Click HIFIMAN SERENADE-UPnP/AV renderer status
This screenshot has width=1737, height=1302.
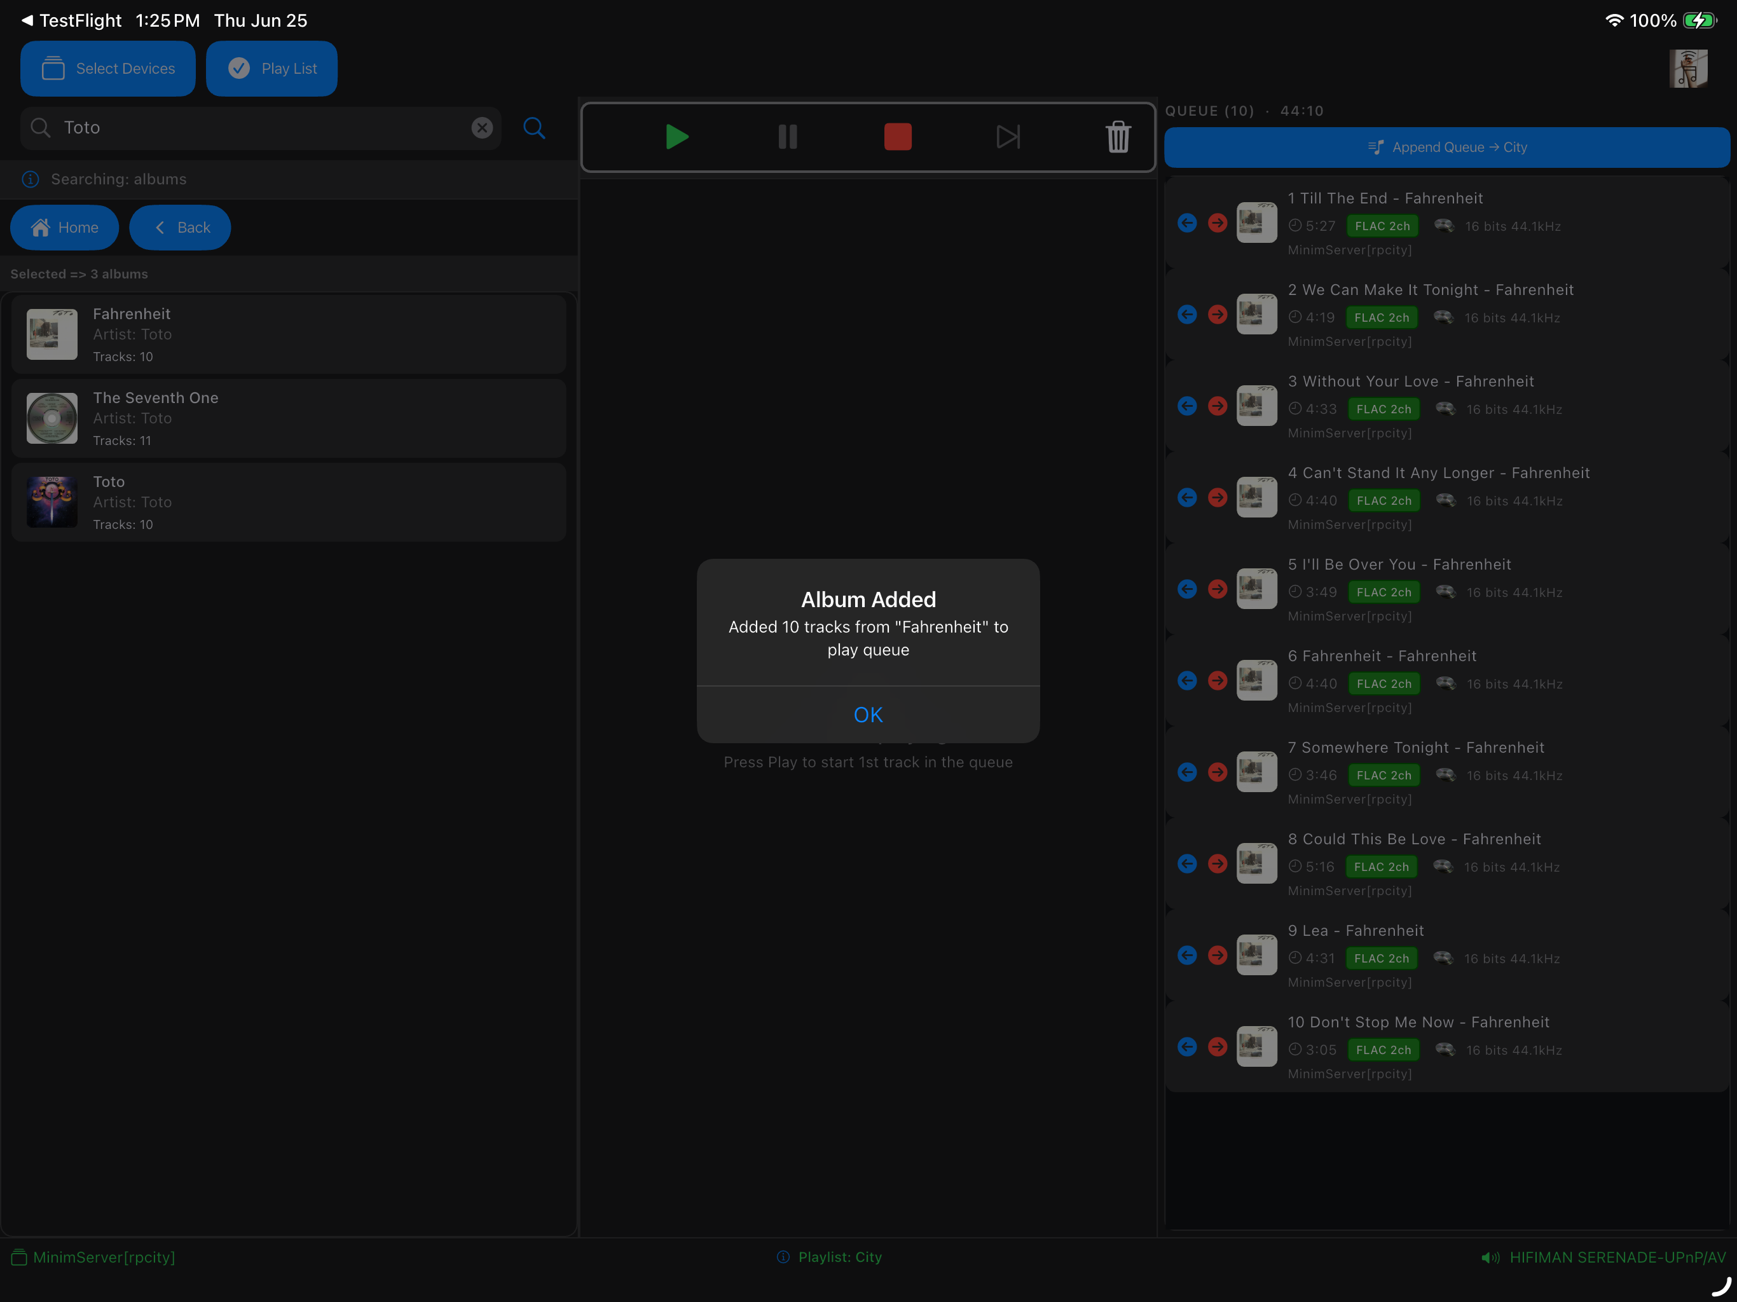coord(1603,1258)
